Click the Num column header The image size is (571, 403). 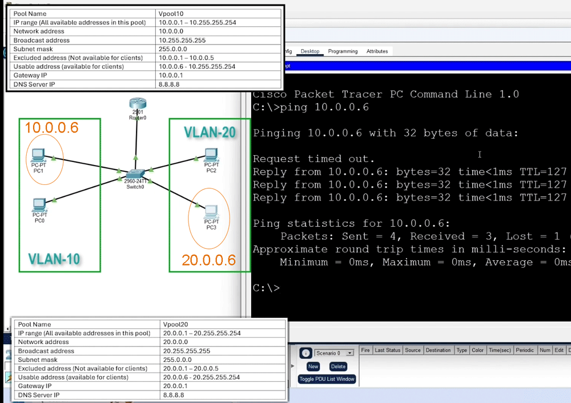coord(545,350)
